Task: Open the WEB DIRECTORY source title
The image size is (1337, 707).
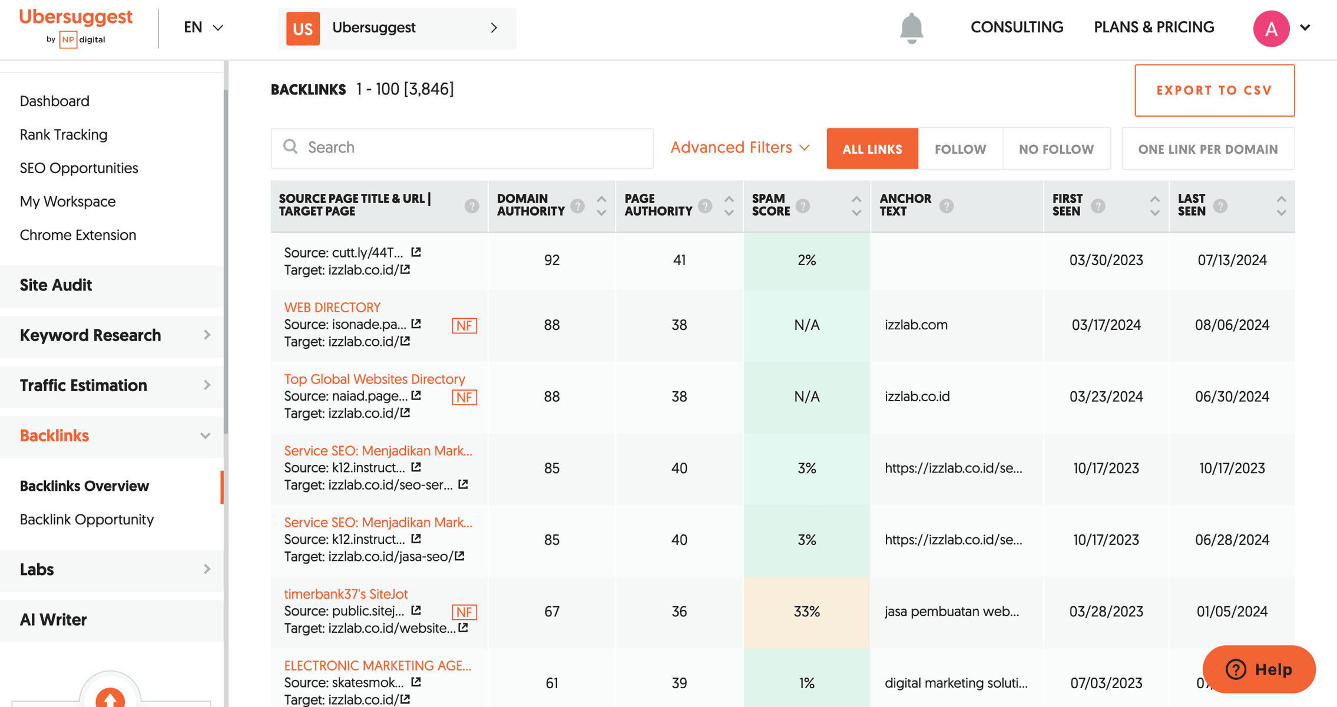Action: [332, 307]
